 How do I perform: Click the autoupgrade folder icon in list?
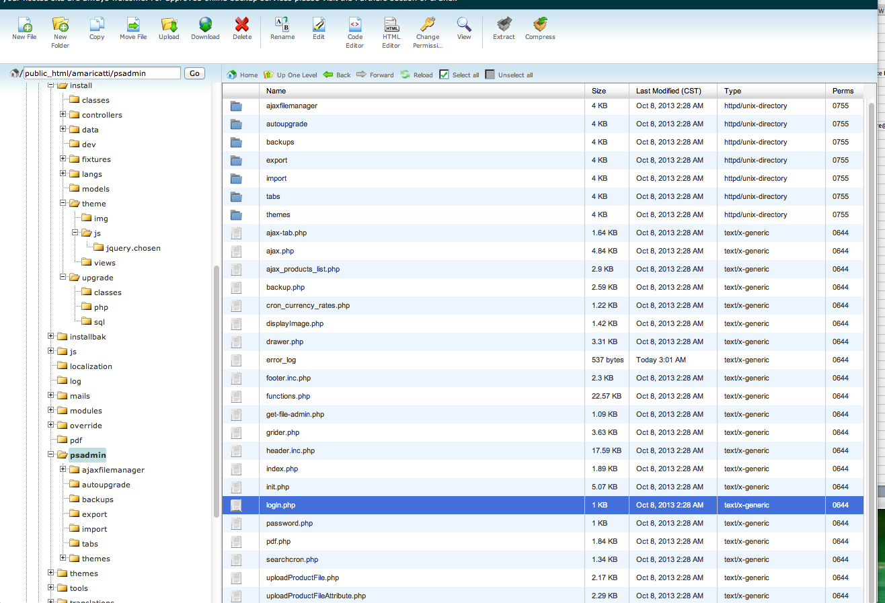(236, 124)
